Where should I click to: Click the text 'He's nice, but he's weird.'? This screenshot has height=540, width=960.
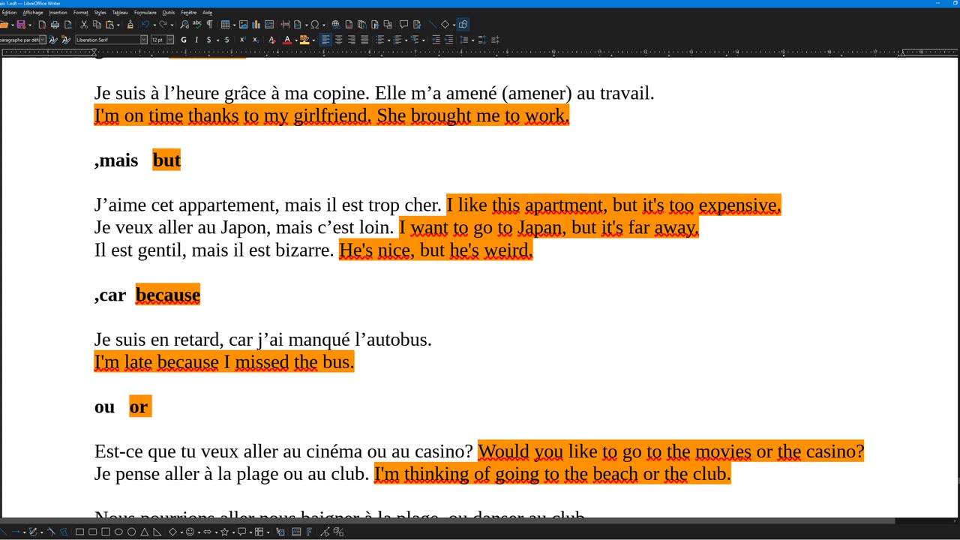click(x=436, y=250)
